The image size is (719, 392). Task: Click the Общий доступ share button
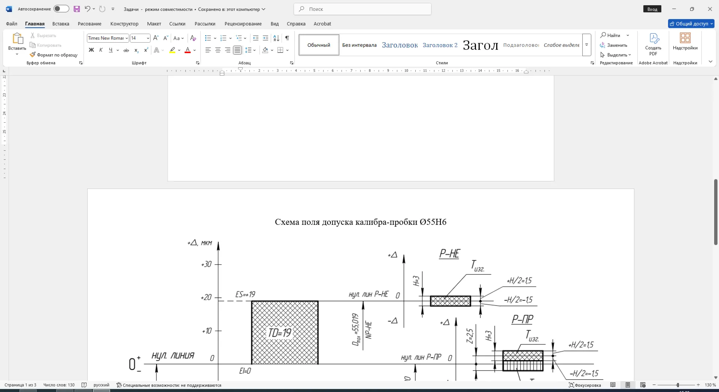tap(691, 24)
